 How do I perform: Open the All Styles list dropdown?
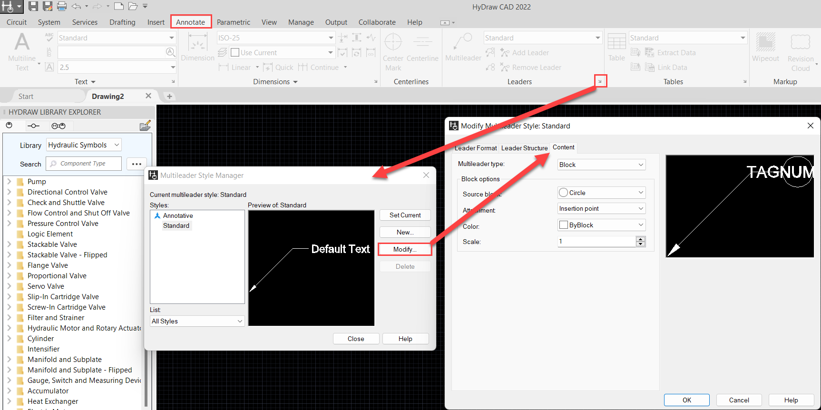pos(197,322)
